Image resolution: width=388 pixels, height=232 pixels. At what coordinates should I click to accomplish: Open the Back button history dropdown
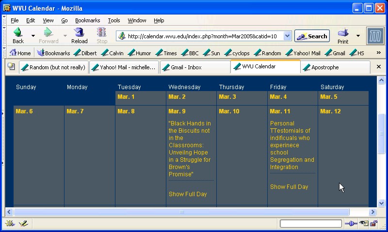click(33, 36)
